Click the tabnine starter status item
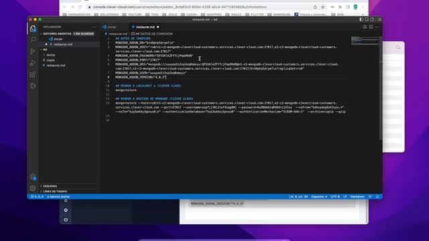 (58, 197)
